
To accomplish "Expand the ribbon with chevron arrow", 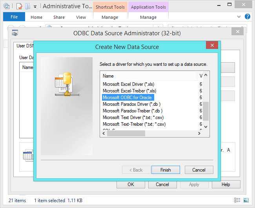I will [239, 16].
